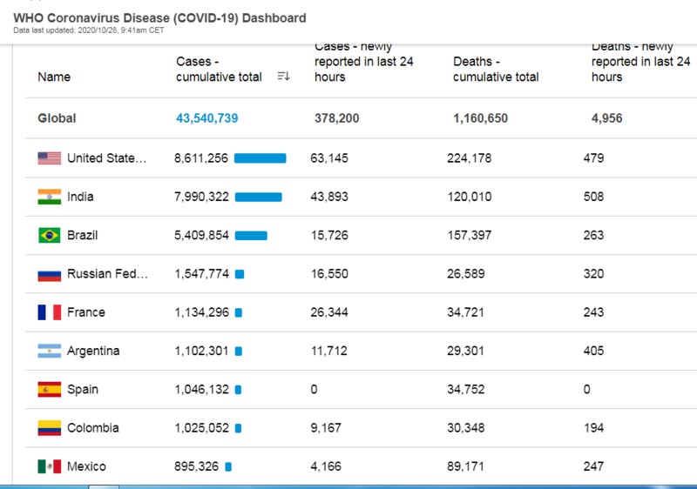The height and width of the screenshot is (489, 697).
Task: Click the France flag icon
Action: click(50, 312)
